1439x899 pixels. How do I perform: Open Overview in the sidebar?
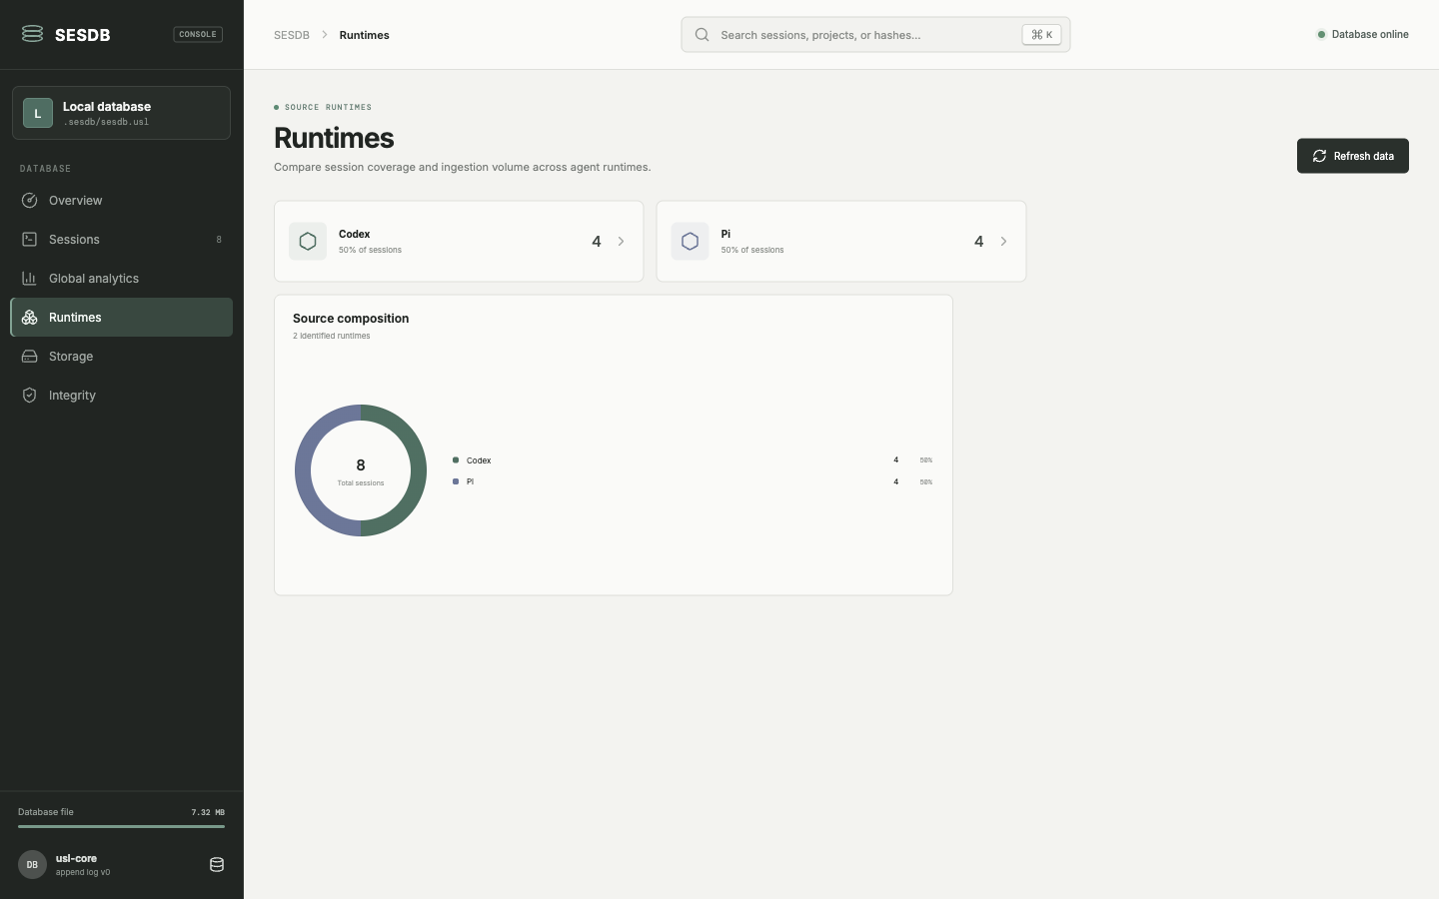pos(121,200)
